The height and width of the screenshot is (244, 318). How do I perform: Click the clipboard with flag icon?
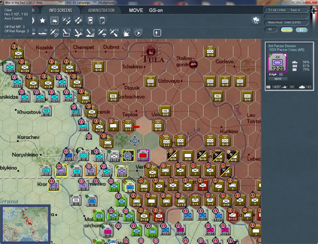(x=90, y=20)
